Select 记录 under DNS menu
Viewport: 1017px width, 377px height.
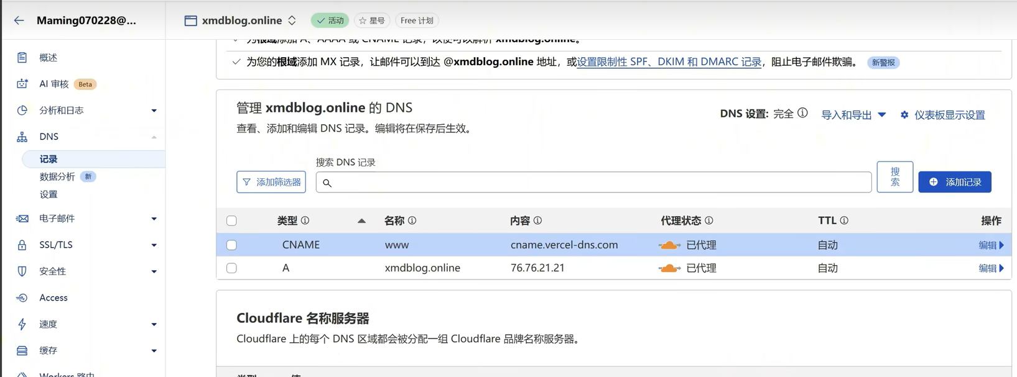(93, 159)
